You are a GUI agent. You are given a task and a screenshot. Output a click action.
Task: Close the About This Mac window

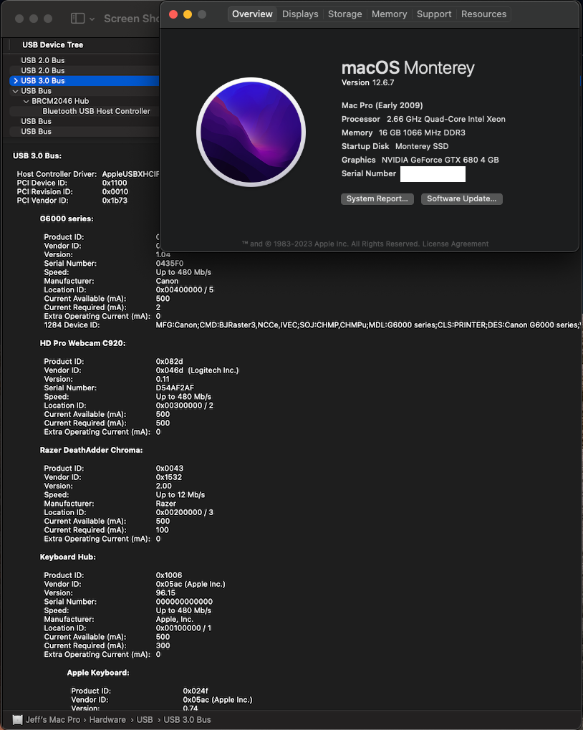tap(173, 14)
